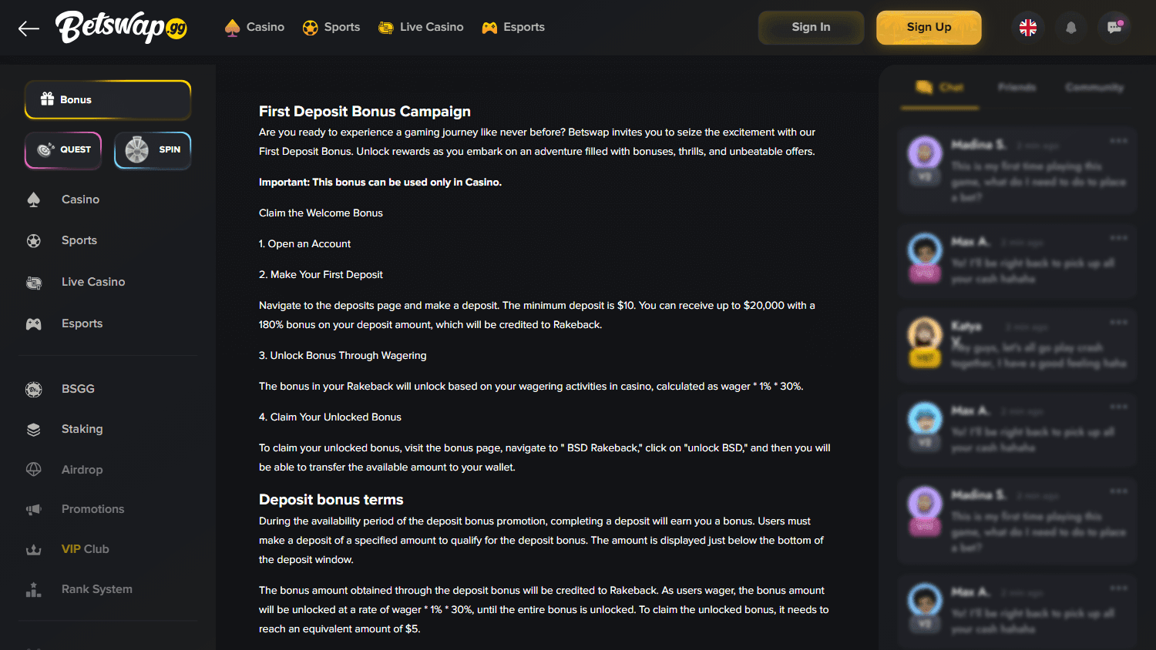The image size is (1156, 650).
Task: Click the back arrow icon
Action: (x=29, y=28)
